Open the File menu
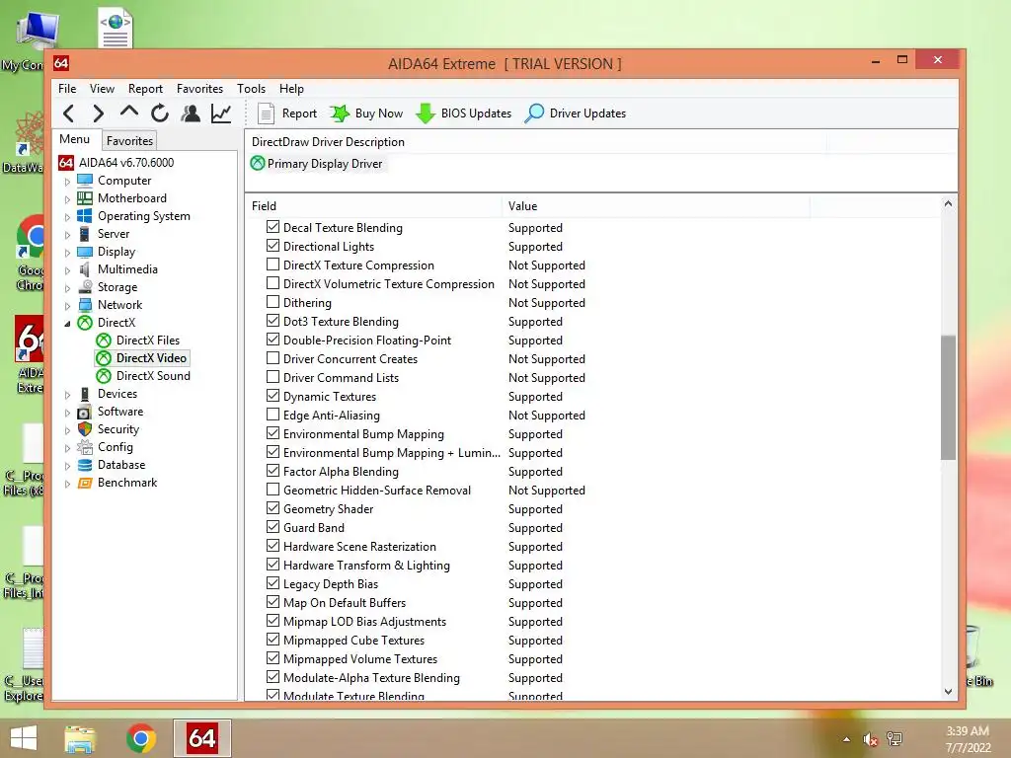 coord(67,88)
